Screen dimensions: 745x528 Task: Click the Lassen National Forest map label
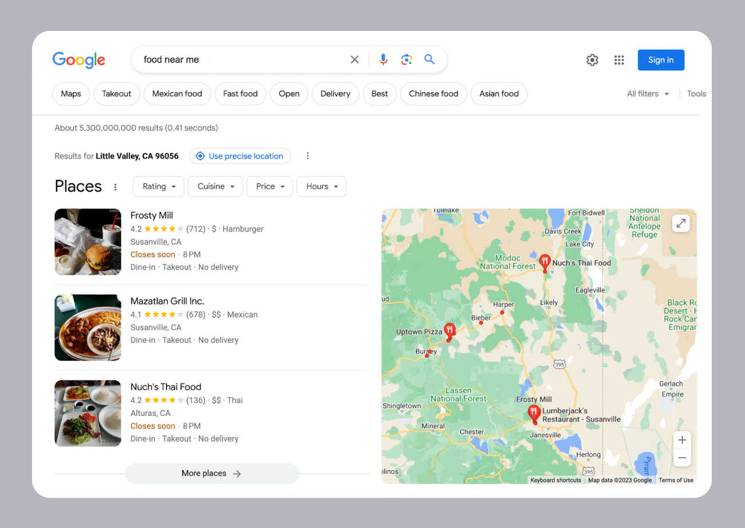[458, 394]
